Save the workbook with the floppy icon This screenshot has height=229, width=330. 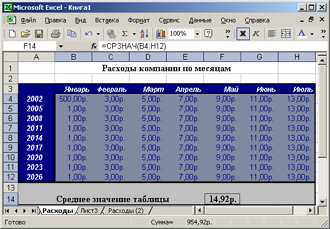coord(39,33)
